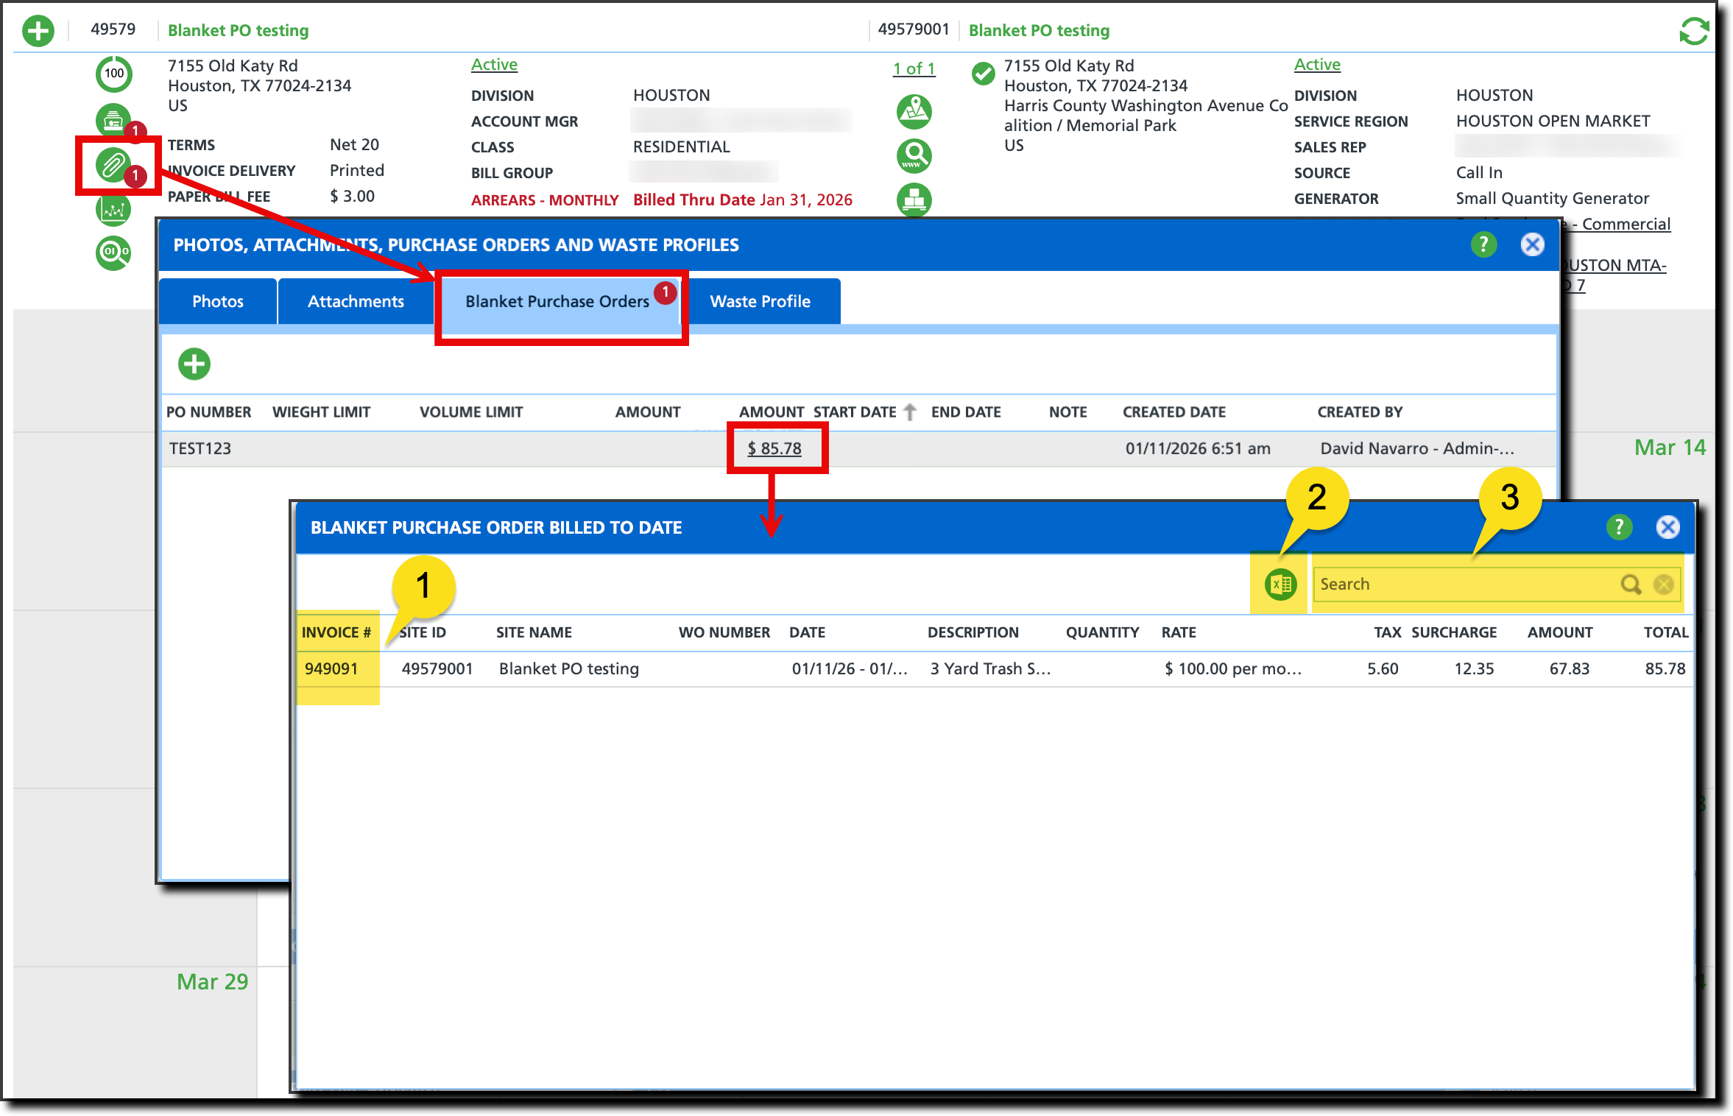Screen dimensions: 1733x1116
Task: Click the refresh arrows icon
Action: tap(1693, 31)
